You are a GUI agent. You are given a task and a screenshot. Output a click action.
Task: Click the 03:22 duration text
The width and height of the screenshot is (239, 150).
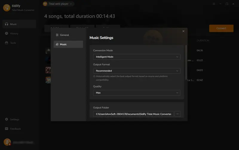click(x=200, y=60)
